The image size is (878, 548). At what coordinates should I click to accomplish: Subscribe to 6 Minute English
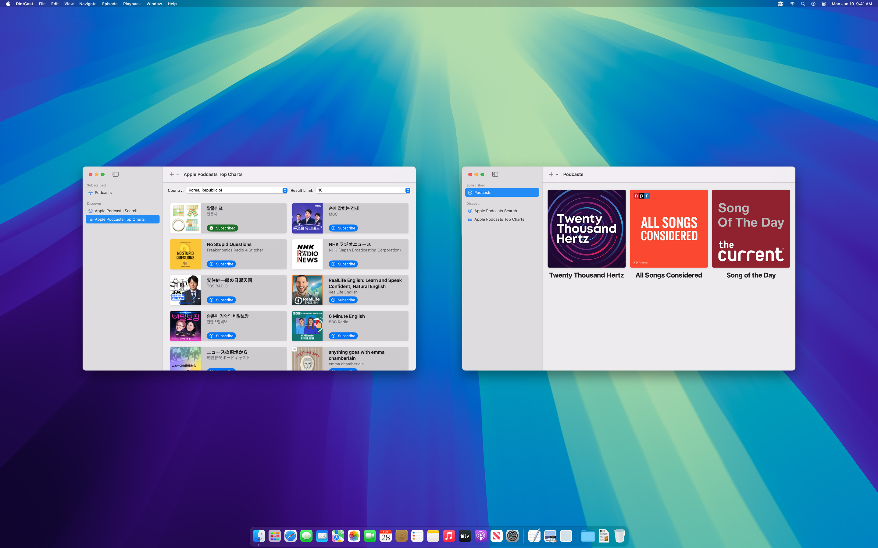point(343,335)
